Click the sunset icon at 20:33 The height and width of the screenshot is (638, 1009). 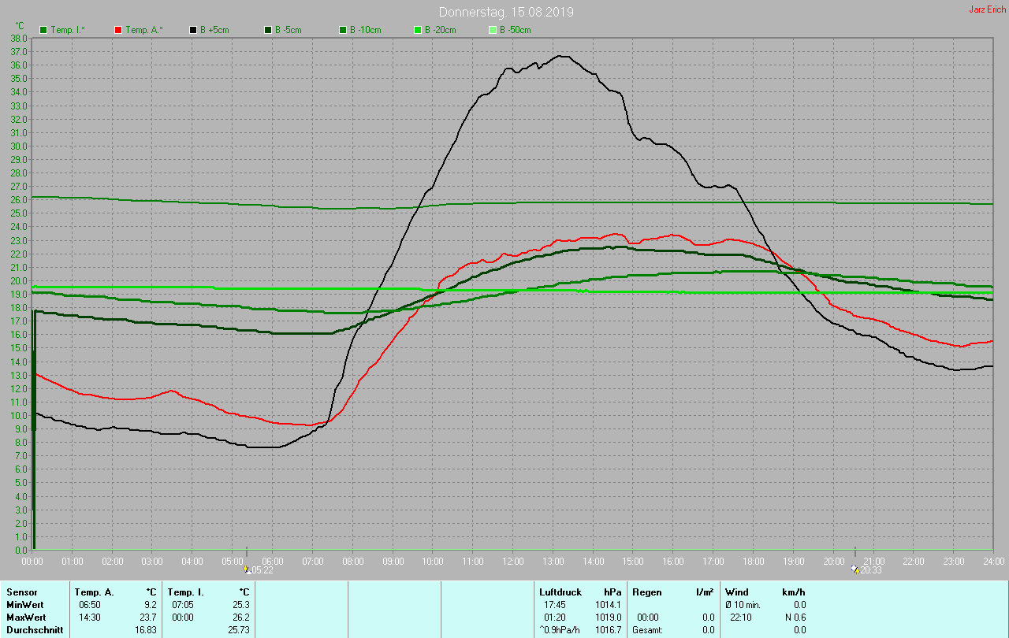coord(855,569)
